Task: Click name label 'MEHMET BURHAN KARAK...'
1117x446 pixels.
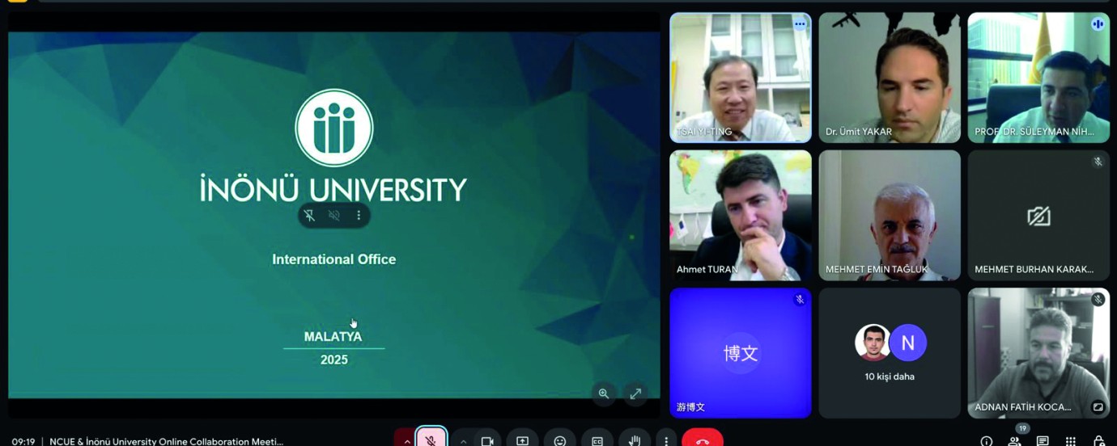Action: click(x=1034, y=269)
